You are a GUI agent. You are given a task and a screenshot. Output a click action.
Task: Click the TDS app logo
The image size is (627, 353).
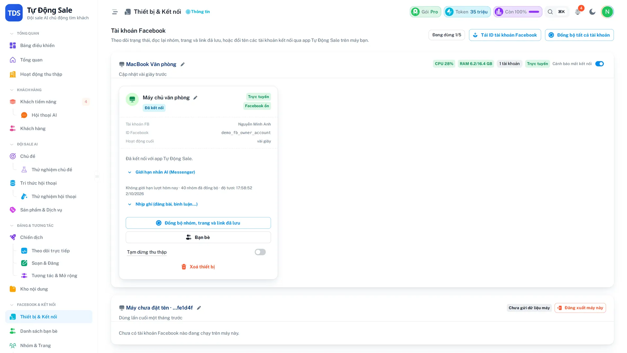tap(14, 13)
